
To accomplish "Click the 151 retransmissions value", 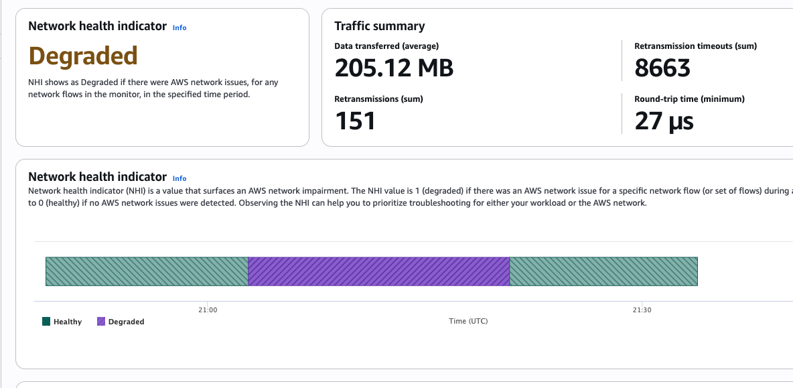I will coord(355,121).
